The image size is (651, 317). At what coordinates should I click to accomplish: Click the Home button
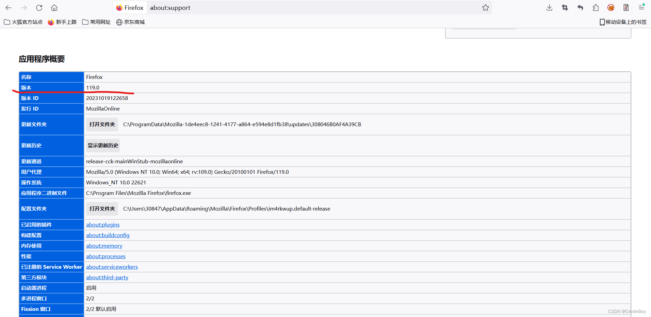point(54,7)
